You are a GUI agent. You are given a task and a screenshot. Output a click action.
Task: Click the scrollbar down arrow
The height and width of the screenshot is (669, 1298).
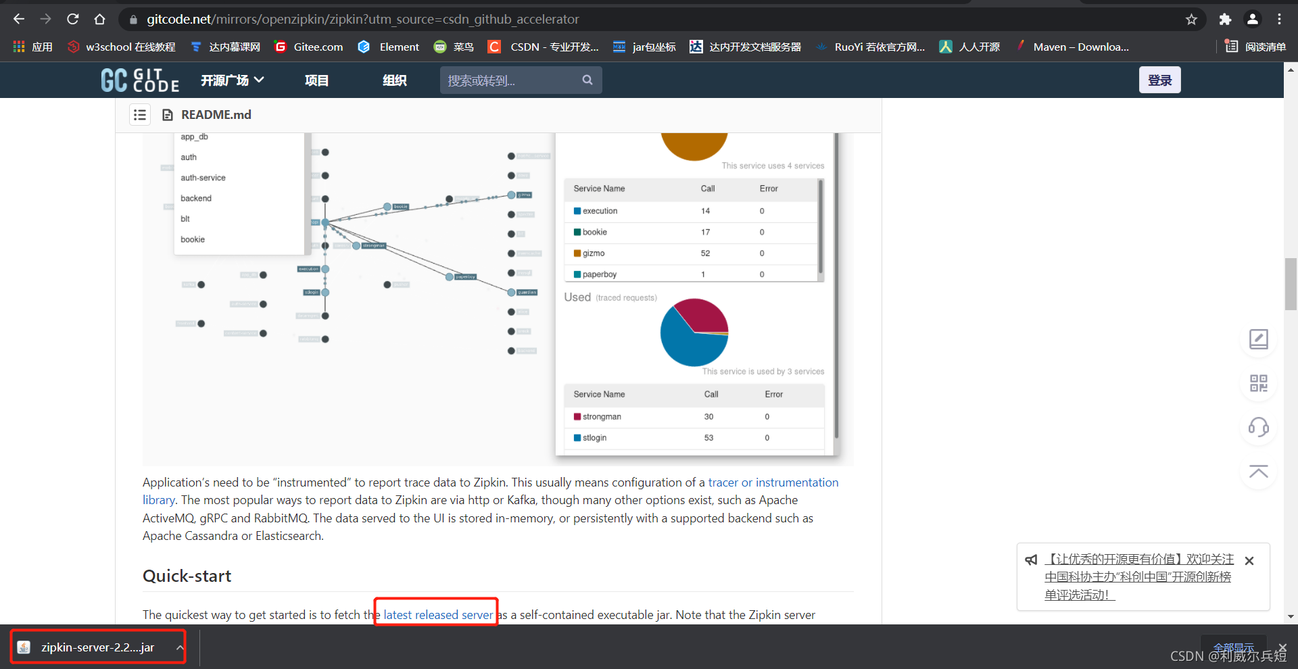pos(1291,616)
